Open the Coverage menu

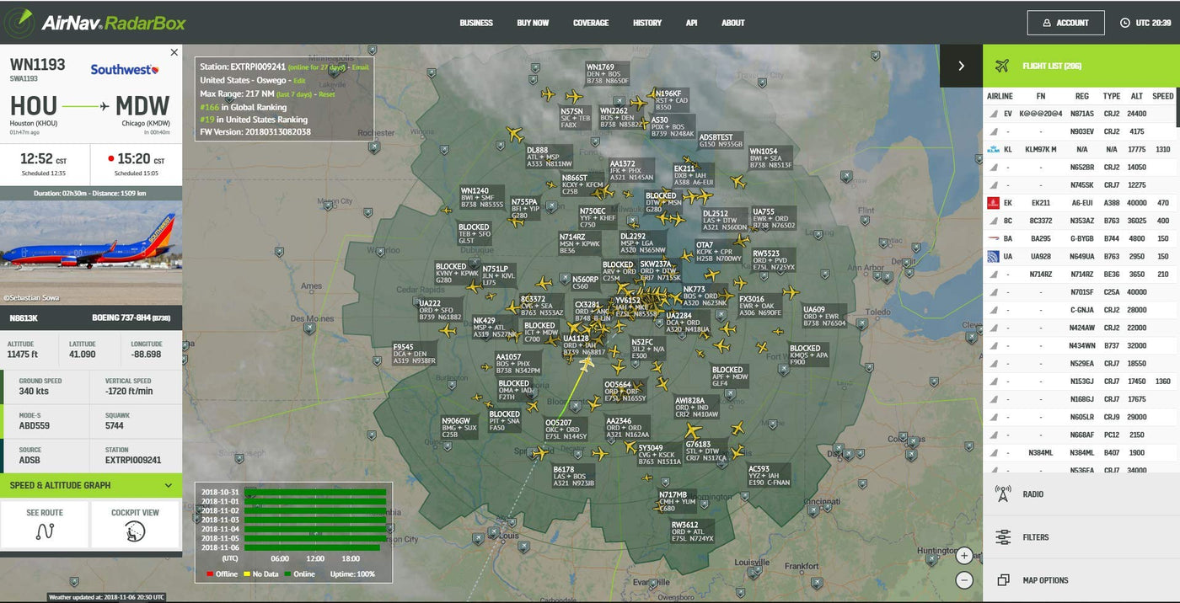point(591,23)
